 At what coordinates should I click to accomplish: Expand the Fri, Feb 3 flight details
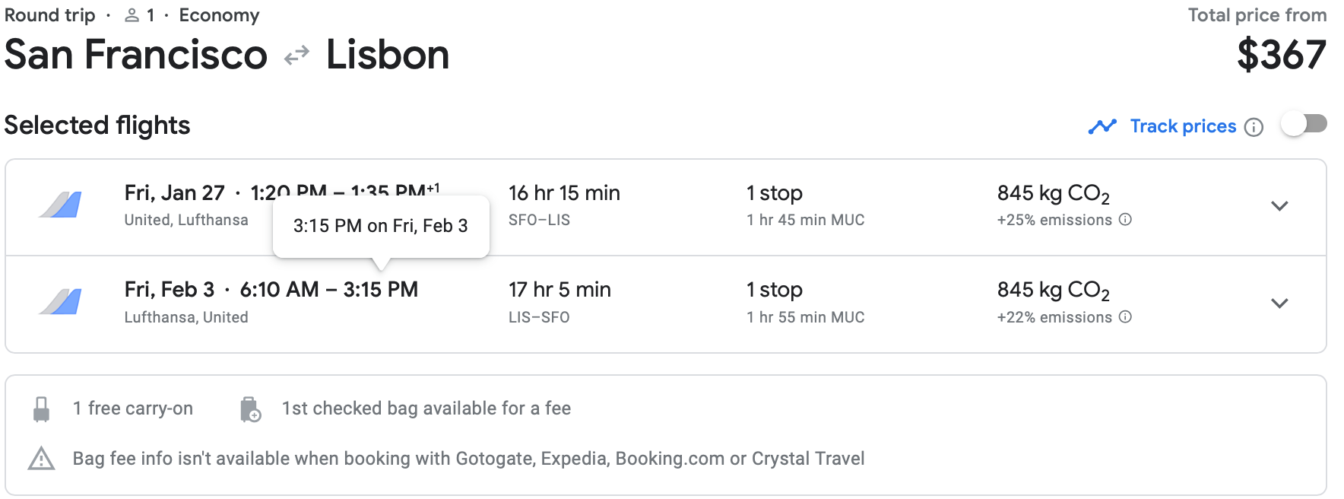pos(1279,304)
